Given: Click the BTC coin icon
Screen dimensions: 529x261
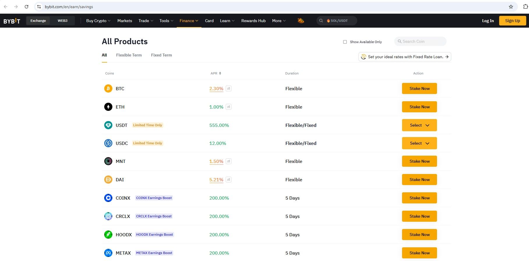Looking at the screenshot, I should coord(108,88).
